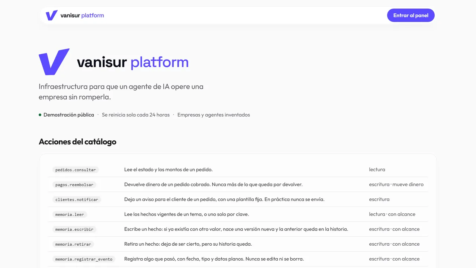Click "Empresas y agentes inventados" text
476x268 pixels.
[x=213, y=115]
